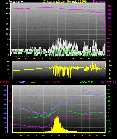Image resolution: width=117 pixels, height=139 pixels.
Task: Click the 1035 pressure axis value
Action: point(109,6)
